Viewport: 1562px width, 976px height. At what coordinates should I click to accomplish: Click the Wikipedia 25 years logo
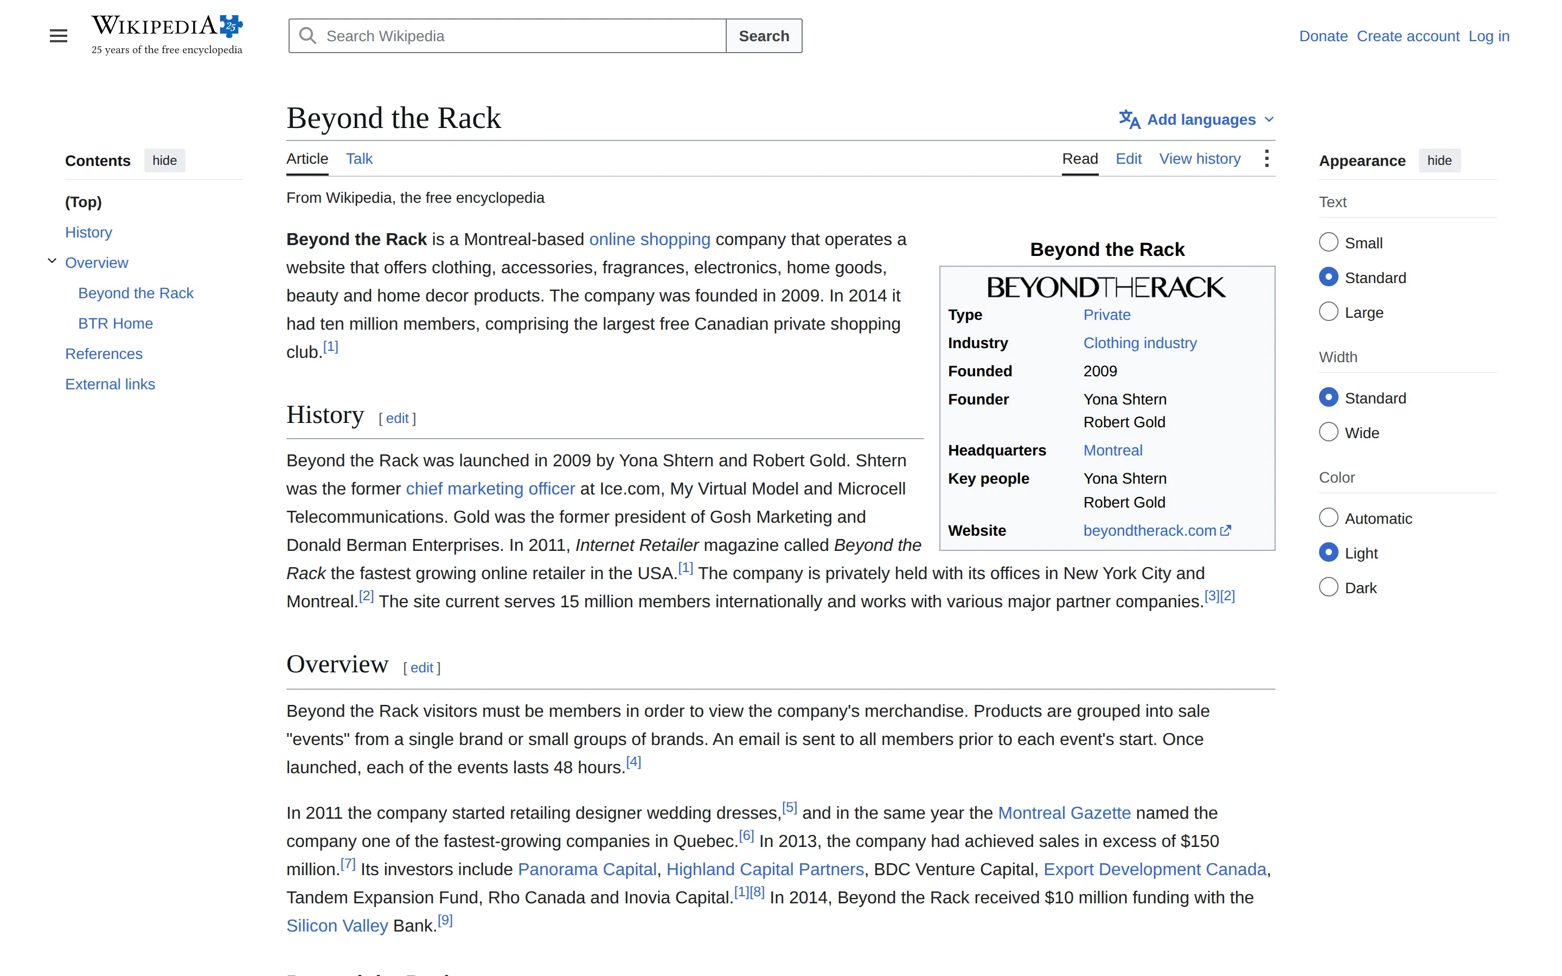pyautogui.click(x=167, y=35)
